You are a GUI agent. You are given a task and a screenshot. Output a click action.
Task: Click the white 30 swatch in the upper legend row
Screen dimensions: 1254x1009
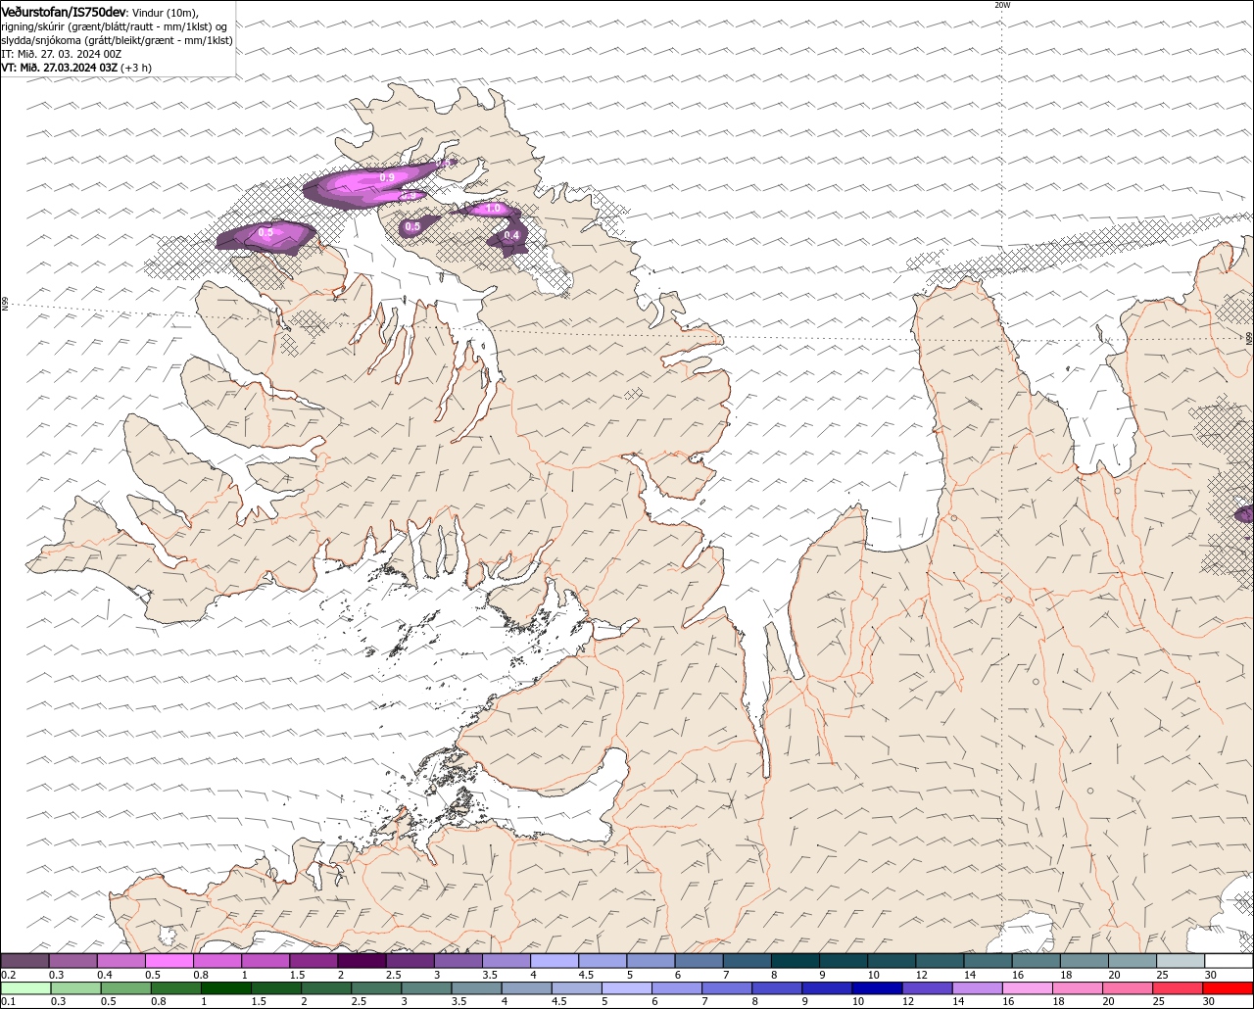pos(1229,961)
